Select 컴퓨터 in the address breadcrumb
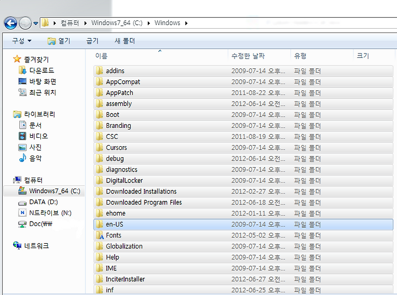Screen dimensions: 397x295 pyautogui.click(x=69, y=23)
